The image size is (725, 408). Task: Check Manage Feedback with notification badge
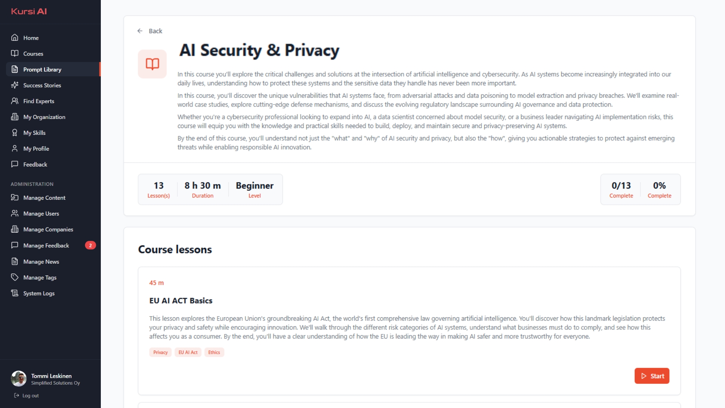(x=46, y=245)
